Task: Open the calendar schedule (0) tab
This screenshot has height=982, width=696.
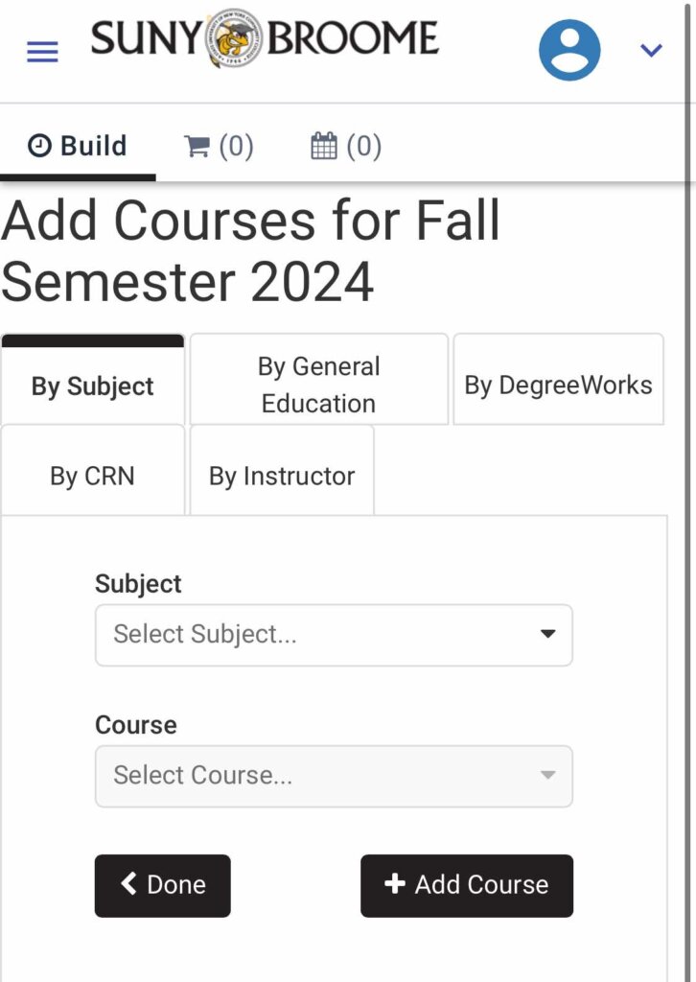Action: [x=346, y=147]
